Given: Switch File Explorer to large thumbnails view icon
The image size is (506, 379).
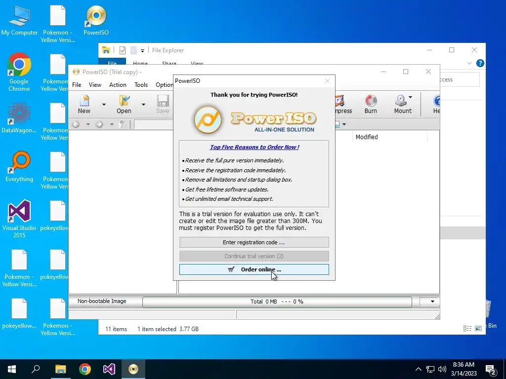Looking at the screenshot, I should pos(478,328).
